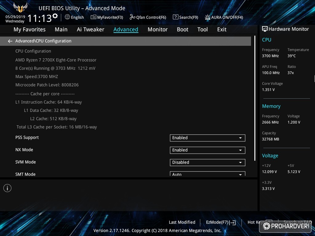Click the TUF logo emblem
This screenshot has width=315, height=236.
pyautogui.click(x=20, y=8)
